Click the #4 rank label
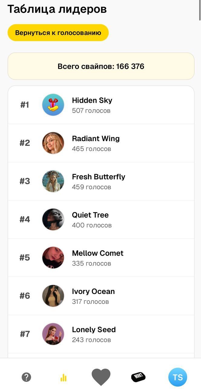201x389 pixels. pyautogui.click(x=25, y=219)
